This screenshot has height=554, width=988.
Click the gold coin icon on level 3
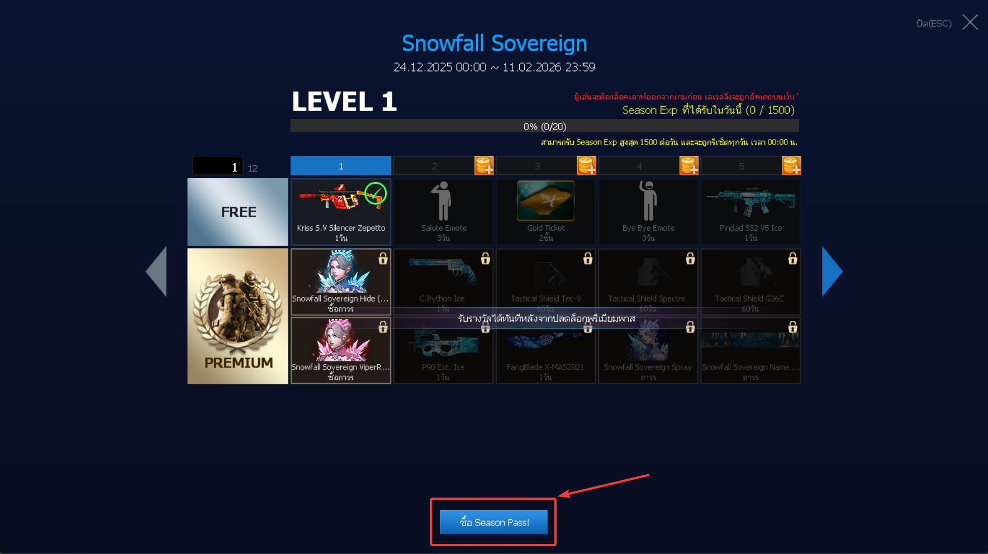(586, 165)
